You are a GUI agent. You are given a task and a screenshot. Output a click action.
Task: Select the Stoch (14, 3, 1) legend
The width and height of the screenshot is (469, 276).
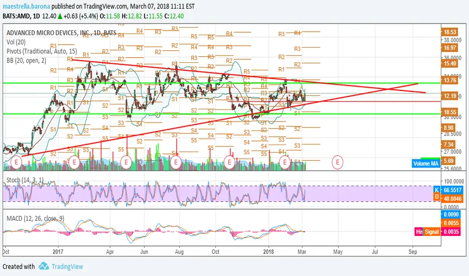click(25, 180)
